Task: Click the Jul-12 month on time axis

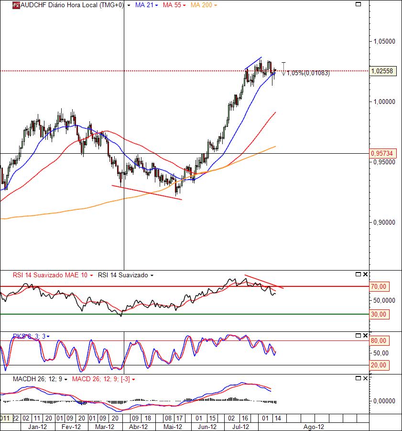Action: coord(240,427)
